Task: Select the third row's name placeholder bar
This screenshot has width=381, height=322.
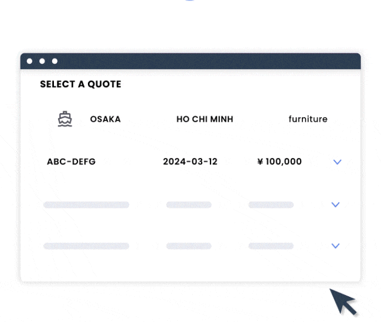Action: pyautogui.click(x=86, y=246)
